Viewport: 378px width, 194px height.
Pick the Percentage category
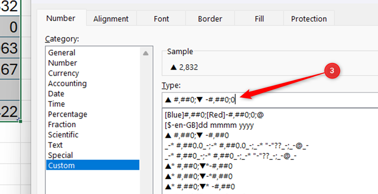coord(92,114)
